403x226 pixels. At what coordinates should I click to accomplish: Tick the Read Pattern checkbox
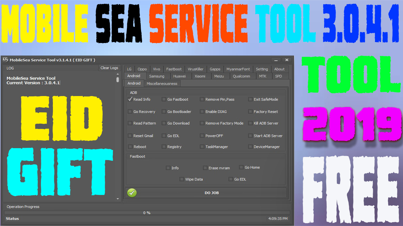[130, 123]
